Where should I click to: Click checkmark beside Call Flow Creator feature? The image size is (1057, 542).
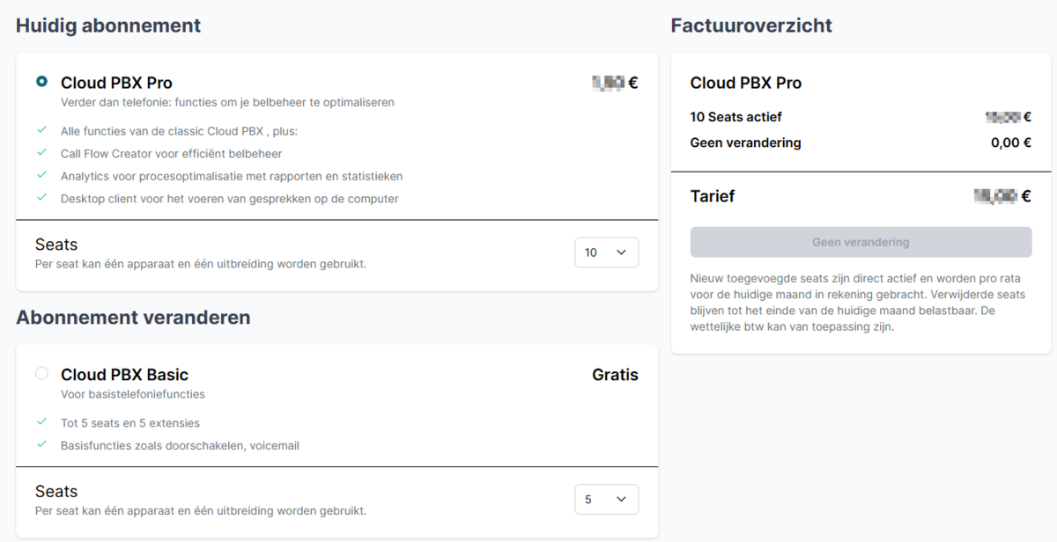(x=41, y=153)
